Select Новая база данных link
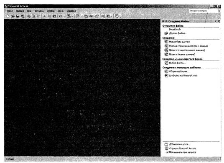This screenshot has width=224, height=163. coord(180,42)
